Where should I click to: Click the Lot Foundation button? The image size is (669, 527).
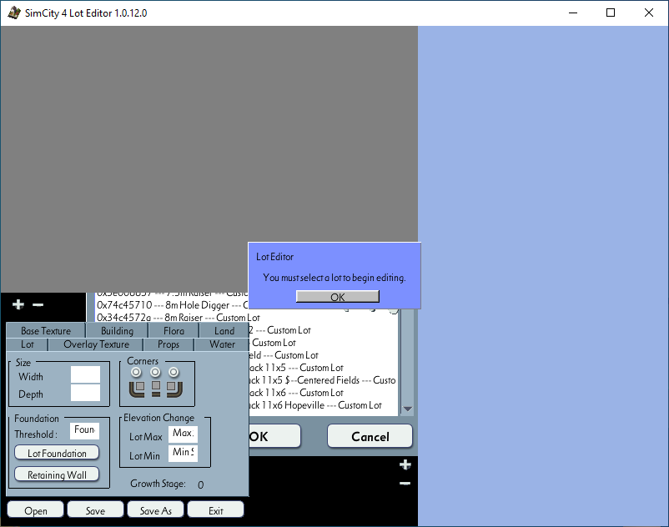tap(57, 453)
